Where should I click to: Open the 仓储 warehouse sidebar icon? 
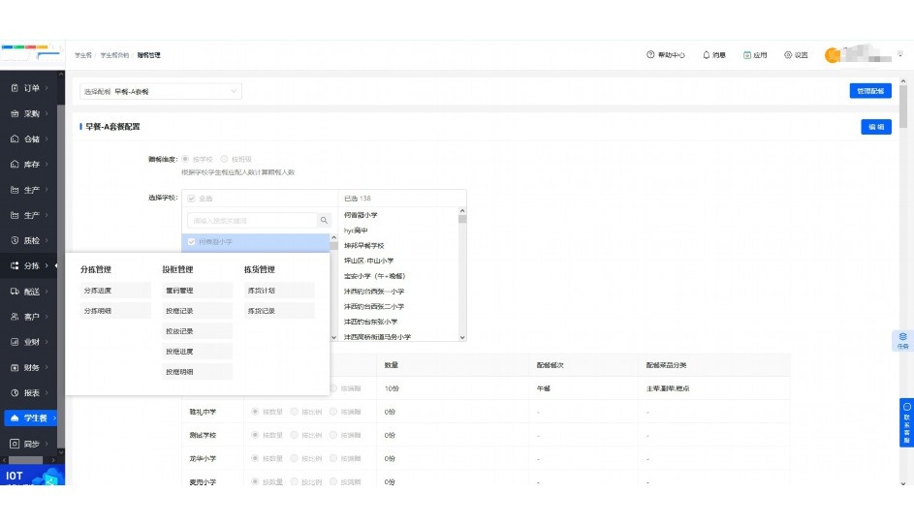tap(15, 139)
